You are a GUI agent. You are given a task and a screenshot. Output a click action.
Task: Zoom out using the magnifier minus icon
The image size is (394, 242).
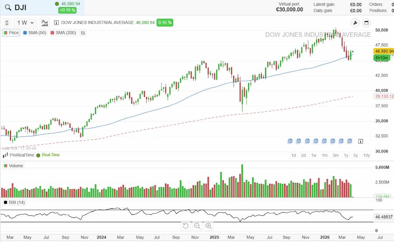(x=197, y=226)
